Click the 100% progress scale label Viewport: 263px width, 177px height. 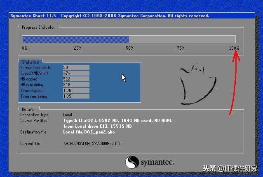coord(234,48)
